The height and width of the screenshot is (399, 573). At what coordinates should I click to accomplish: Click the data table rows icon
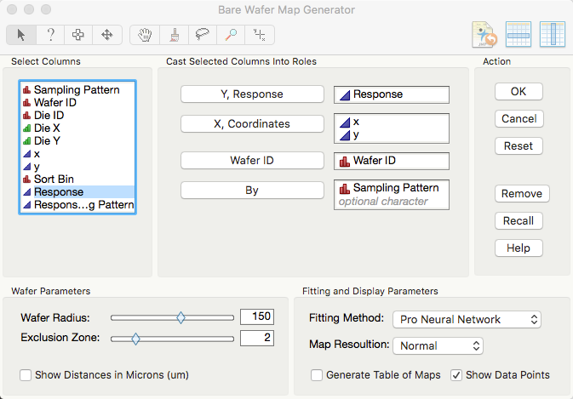click(x=519, y=35)
